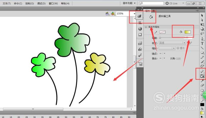206x118 pixels.
Task: Select the Pencil tool
Action: (x=202, y=57)
